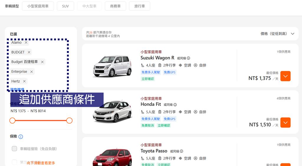Click the 免費GPS tag on Honda Fit
The image size is (302, 166).
click(170, 119)
